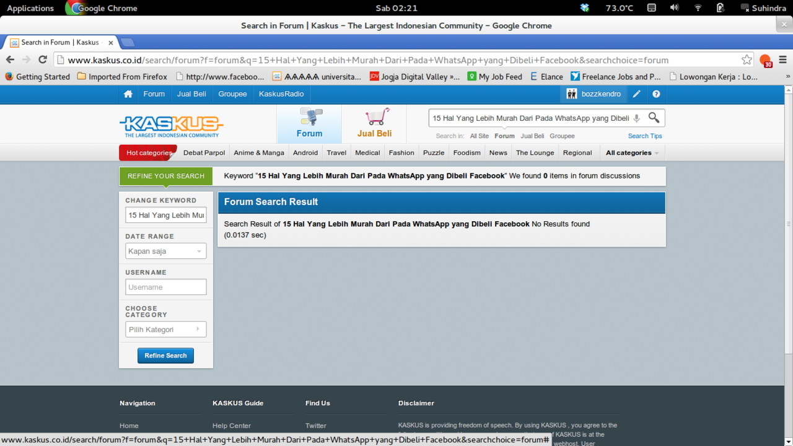
Task: Open the Anime & Manga category
Action: click(259, 153)
